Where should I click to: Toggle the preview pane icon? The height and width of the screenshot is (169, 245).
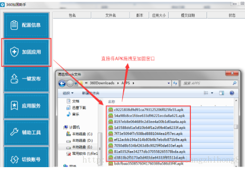[x=221, y=93]
